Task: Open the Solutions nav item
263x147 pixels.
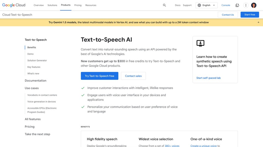Action: point(52,5)
